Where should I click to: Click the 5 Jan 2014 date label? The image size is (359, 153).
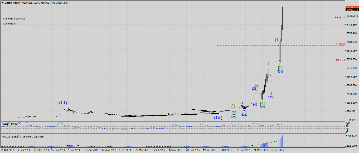pyautogui.click(x=74, y=150)
